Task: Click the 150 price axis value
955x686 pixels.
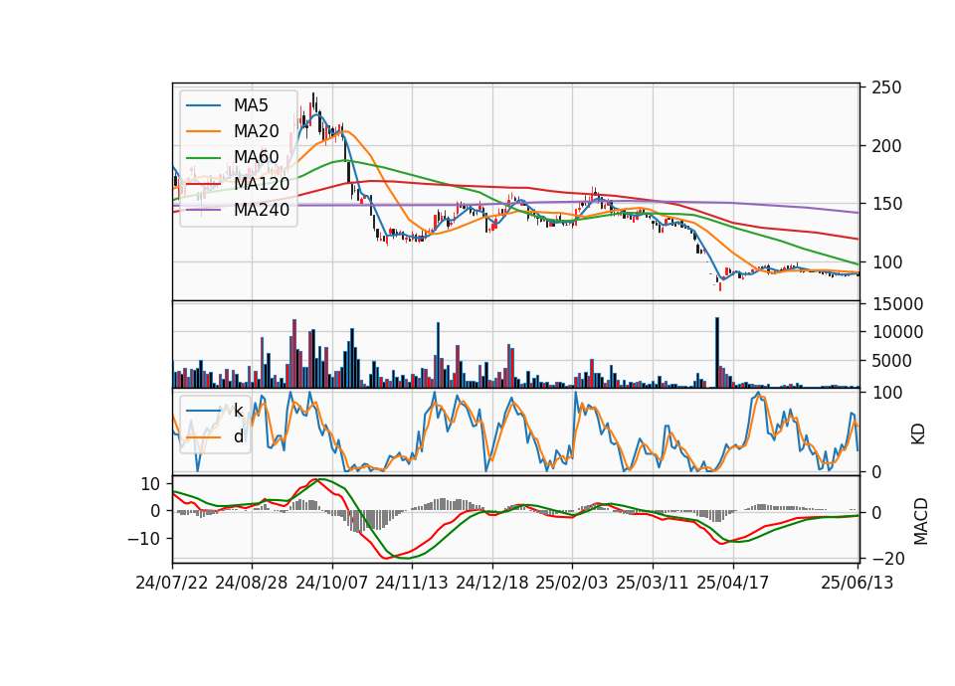Action: (886, 204)
